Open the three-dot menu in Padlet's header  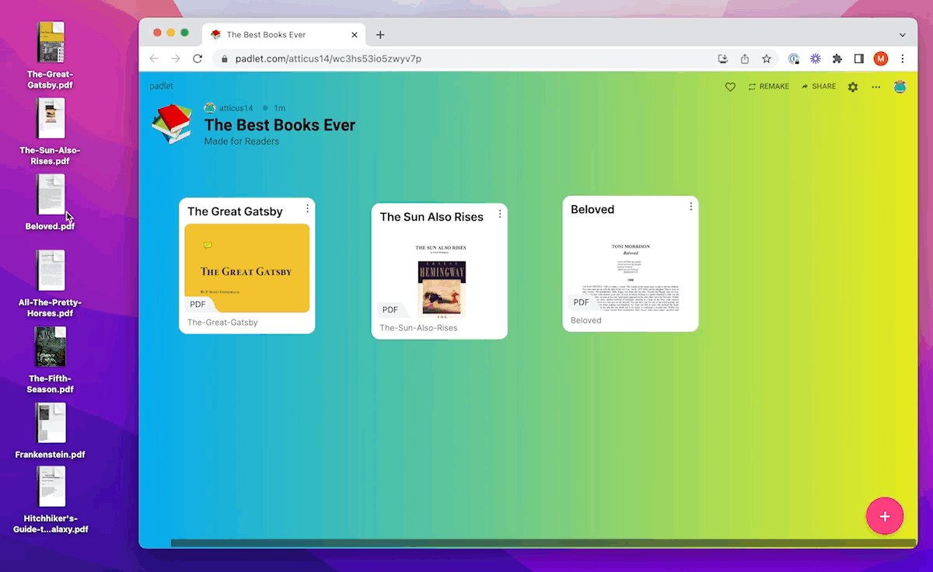(875, 86)
